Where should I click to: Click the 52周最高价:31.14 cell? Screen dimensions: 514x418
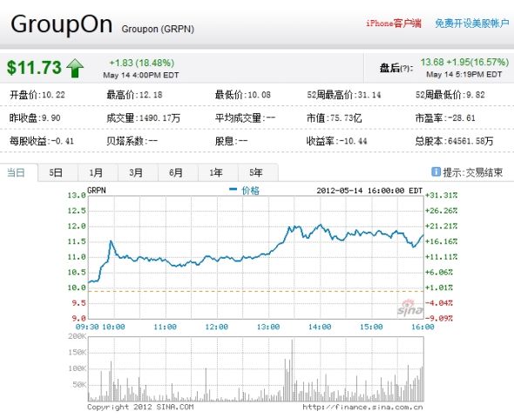pyautogui.click(x=344, y=95)
